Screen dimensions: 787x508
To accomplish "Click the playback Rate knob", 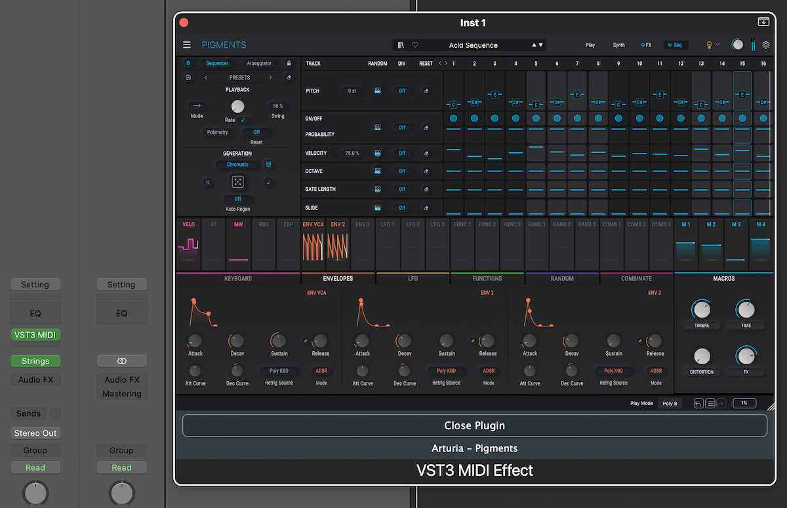I will pos(237,106).
